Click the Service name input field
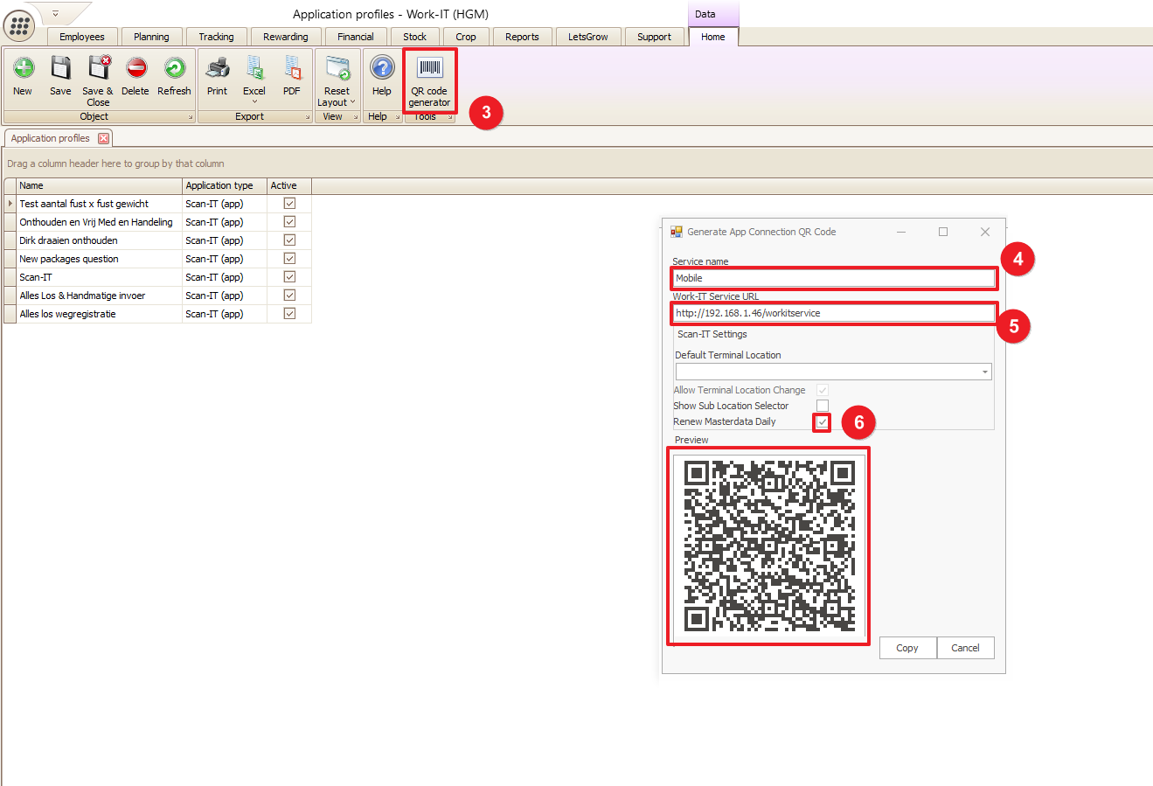1153x786 pixels. (x=834, y=278)
